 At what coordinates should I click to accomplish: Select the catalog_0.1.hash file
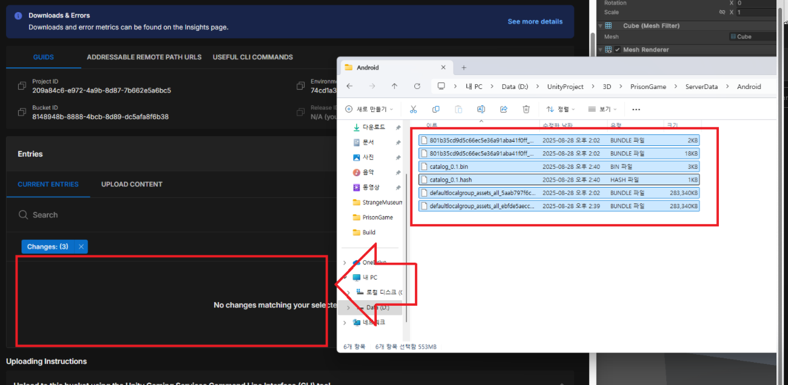tap(558, 179)
